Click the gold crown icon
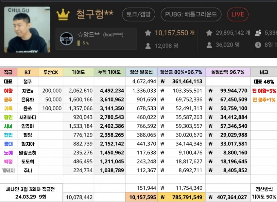Image resolution: width=277 pixels, height=202 pixels. click(63, 14)
